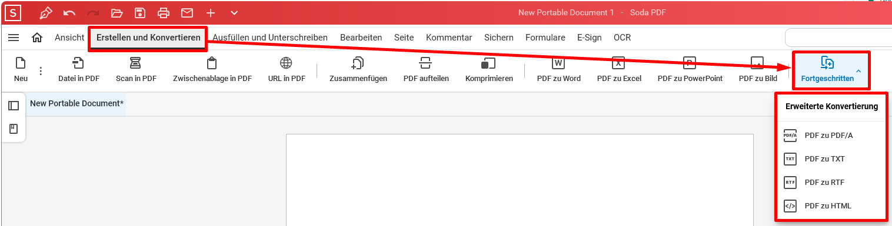
Task: Open the bookmarks panel icon
Action: point(14,129)
